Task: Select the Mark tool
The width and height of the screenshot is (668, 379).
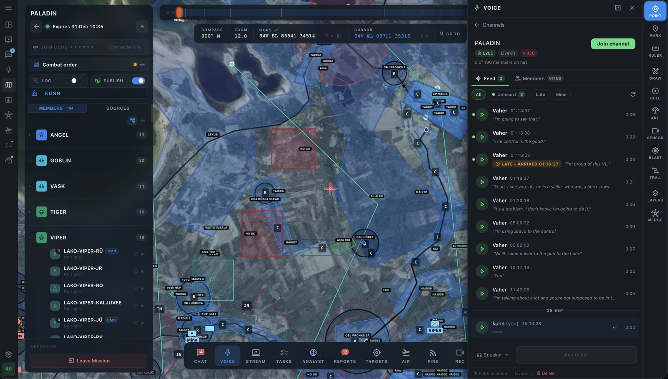Action: [x=655, y=31]
